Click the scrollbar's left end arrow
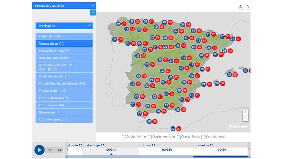The image size is (283, 159). (x=67, y=157)
